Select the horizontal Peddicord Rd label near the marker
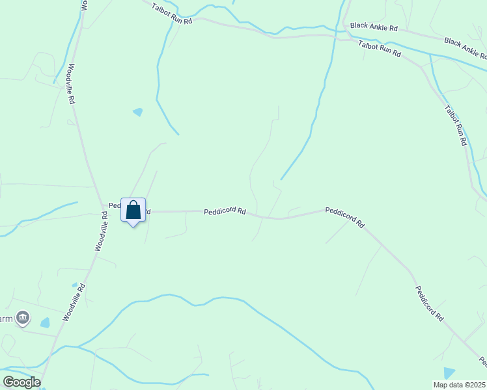Image resolution: width=487 pixels, height=390 pixels. click(225, 211)
